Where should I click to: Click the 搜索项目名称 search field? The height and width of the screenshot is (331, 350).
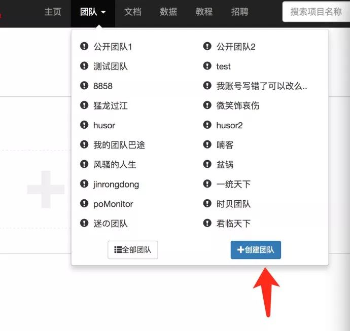coord(316,12)
